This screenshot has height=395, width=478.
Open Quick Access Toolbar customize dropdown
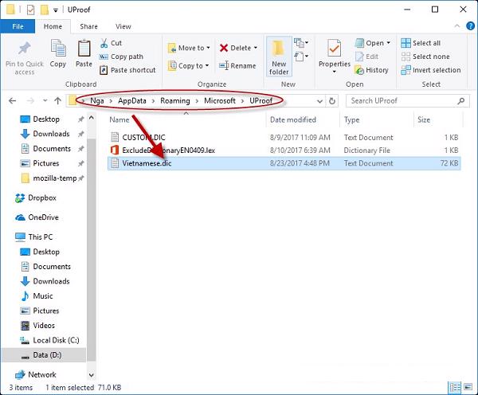(x=56, y=10)
